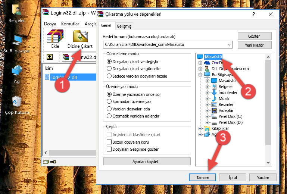Click the Ekle (Add) toolbar icon

[x=55, y=39]
